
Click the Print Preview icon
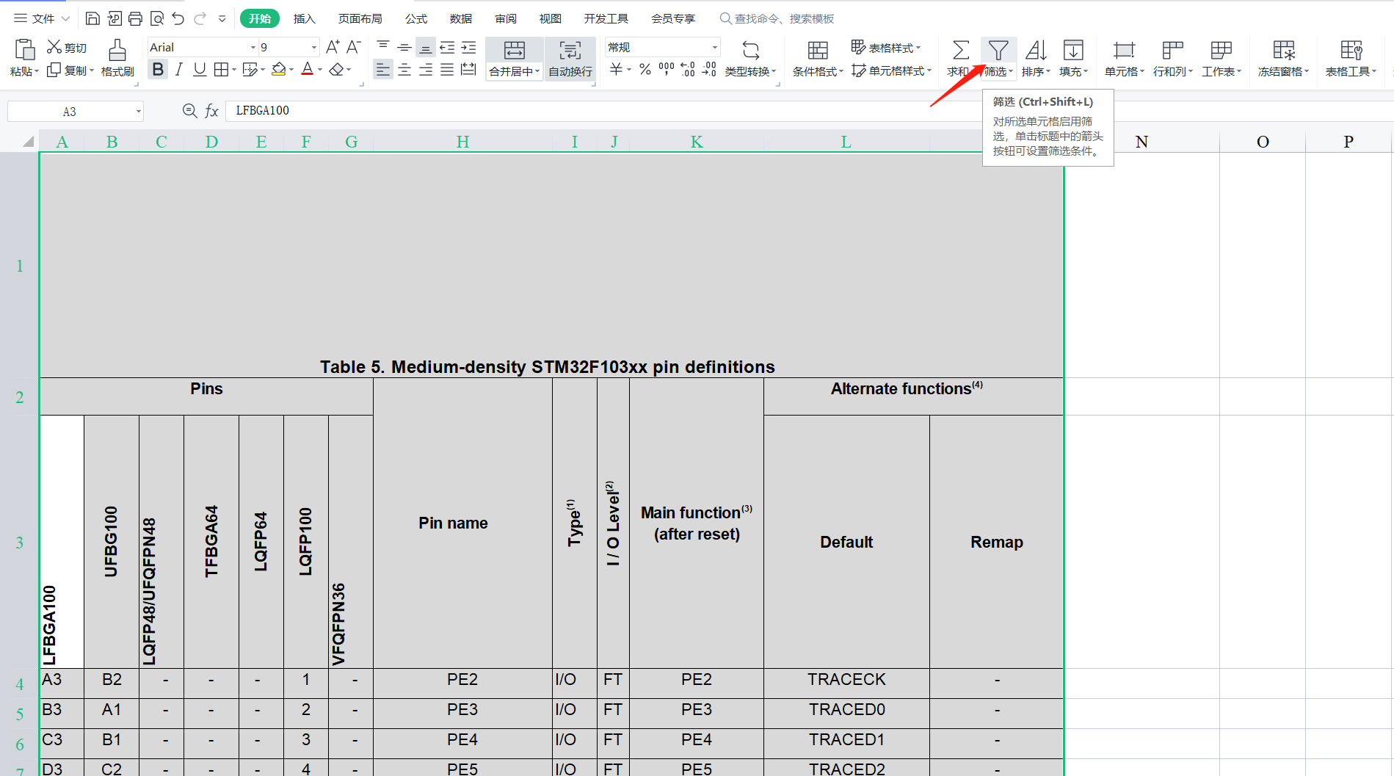point(156,18)
